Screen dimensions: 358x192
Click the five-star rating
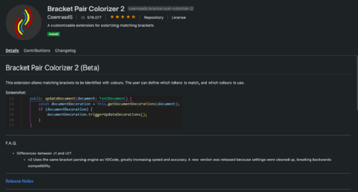123,17
